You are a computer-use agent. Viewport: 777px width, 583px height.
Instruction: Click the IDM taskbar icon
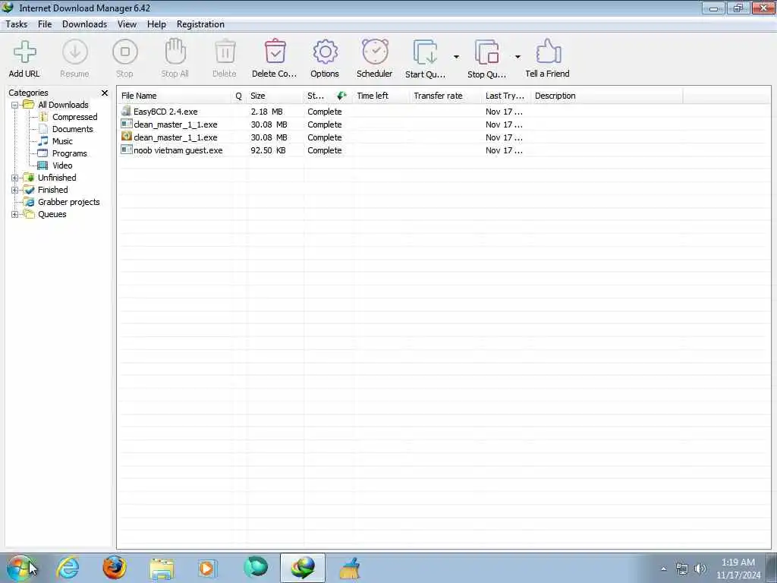coord(303,568)
